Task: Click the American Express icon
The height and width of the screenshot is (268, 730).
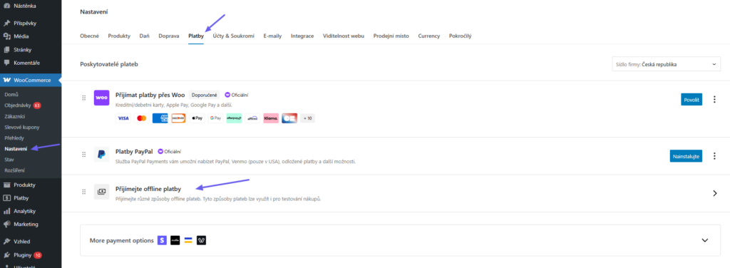Action: point(160,118)
